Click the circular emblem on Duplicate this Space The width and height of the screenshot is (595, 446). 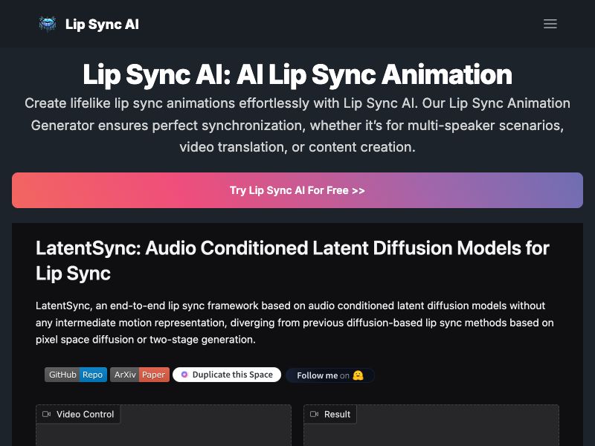(x=184, y=375)
